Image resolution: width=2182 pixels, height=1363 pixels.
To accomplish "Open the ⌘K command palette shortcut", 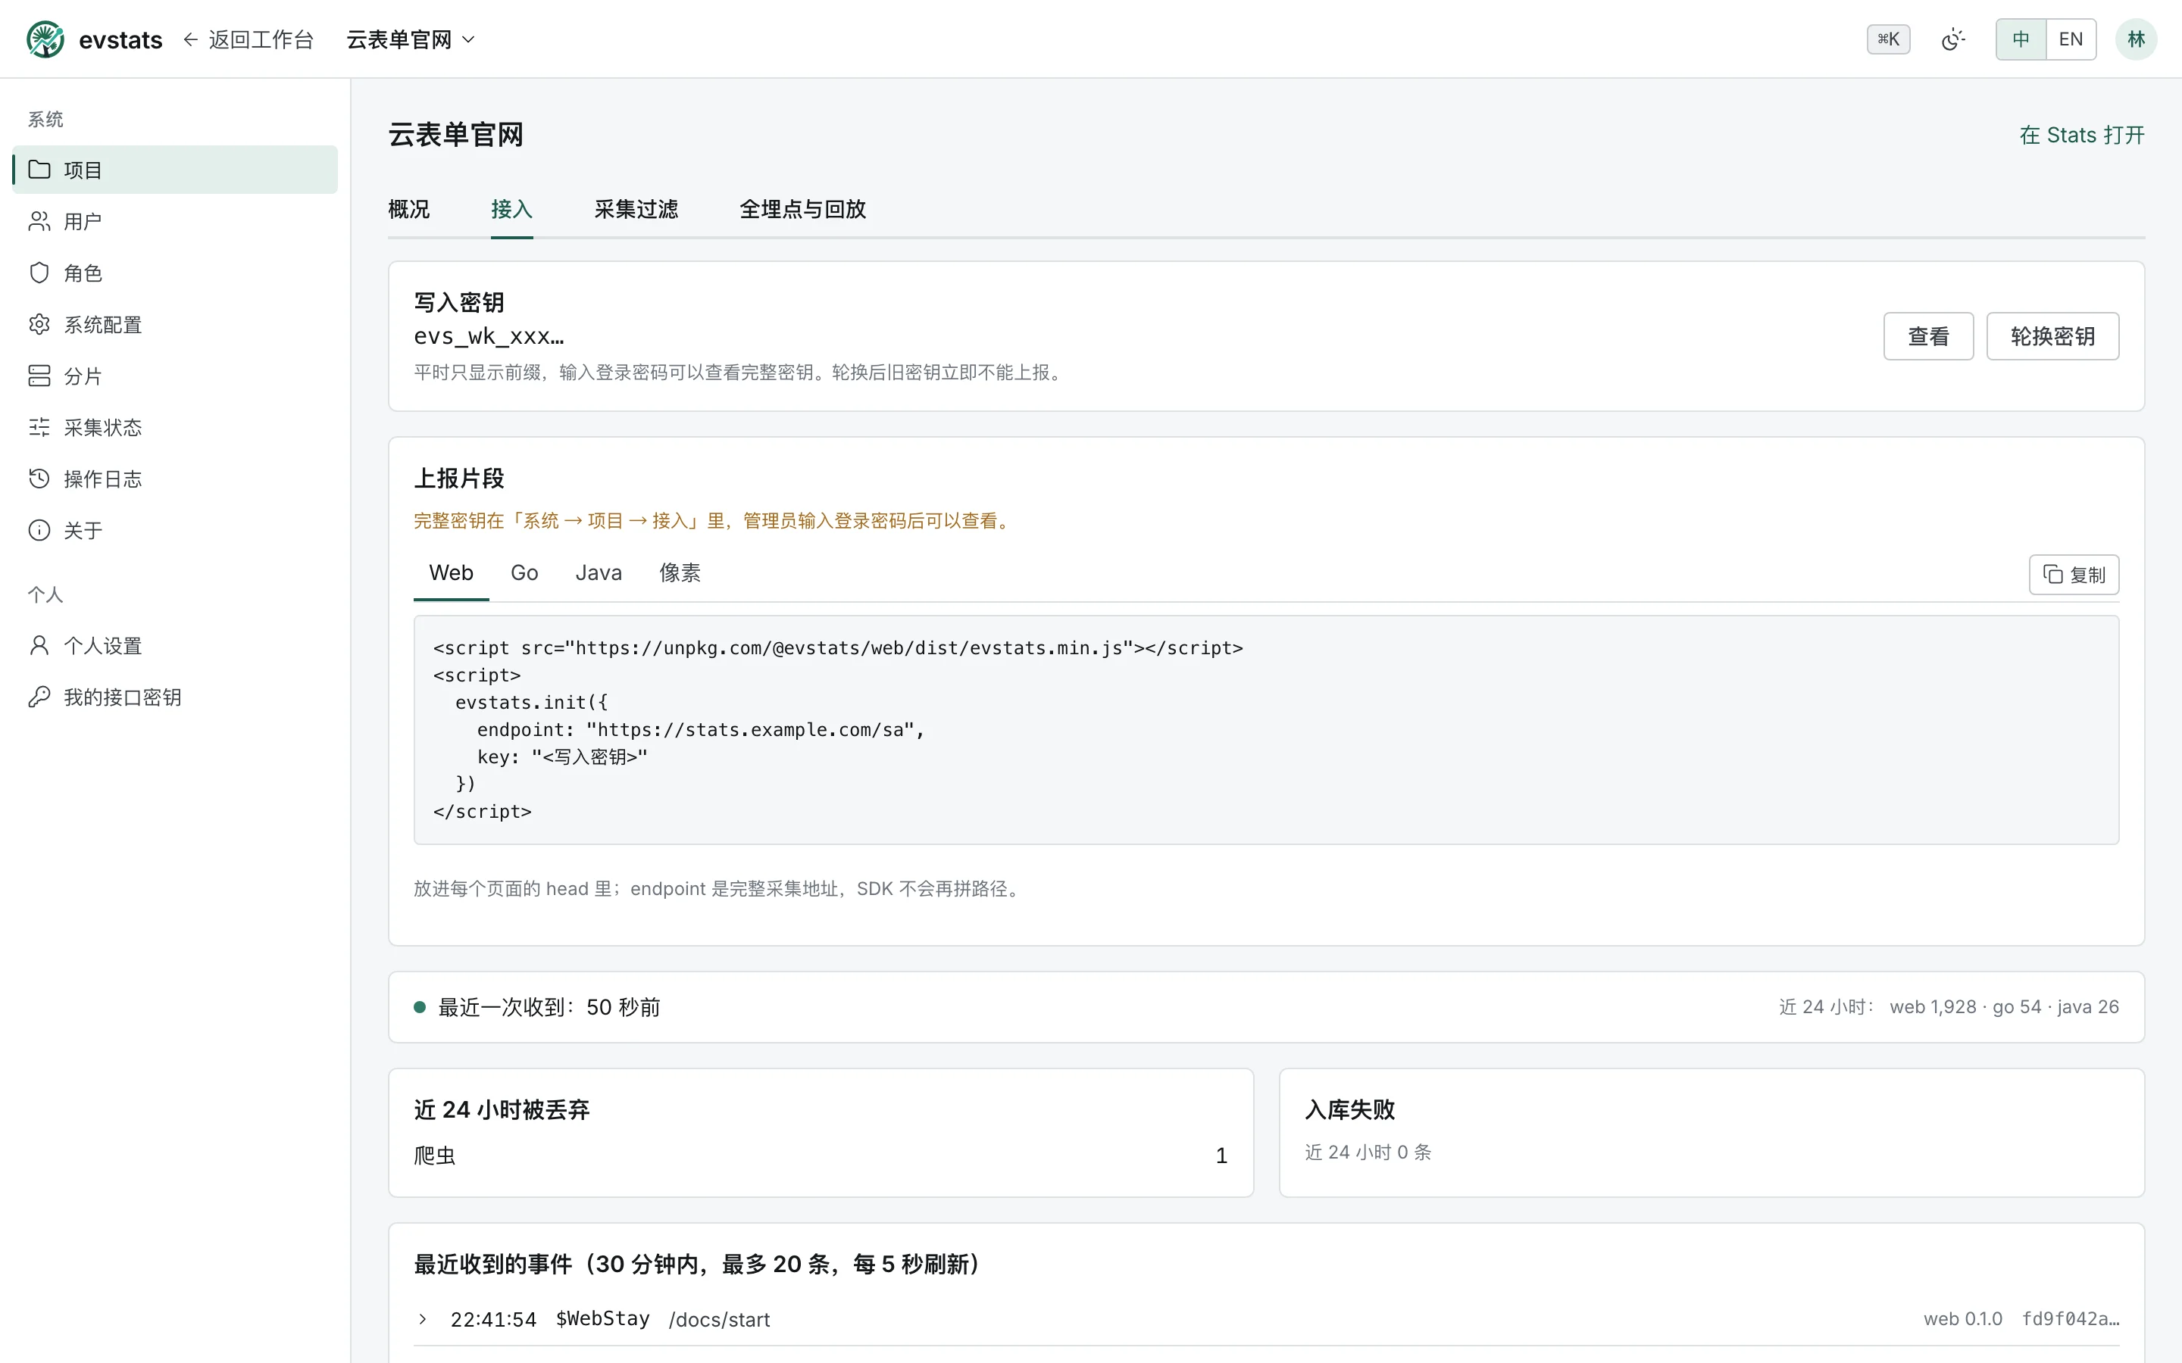I will coord(1888,39).
